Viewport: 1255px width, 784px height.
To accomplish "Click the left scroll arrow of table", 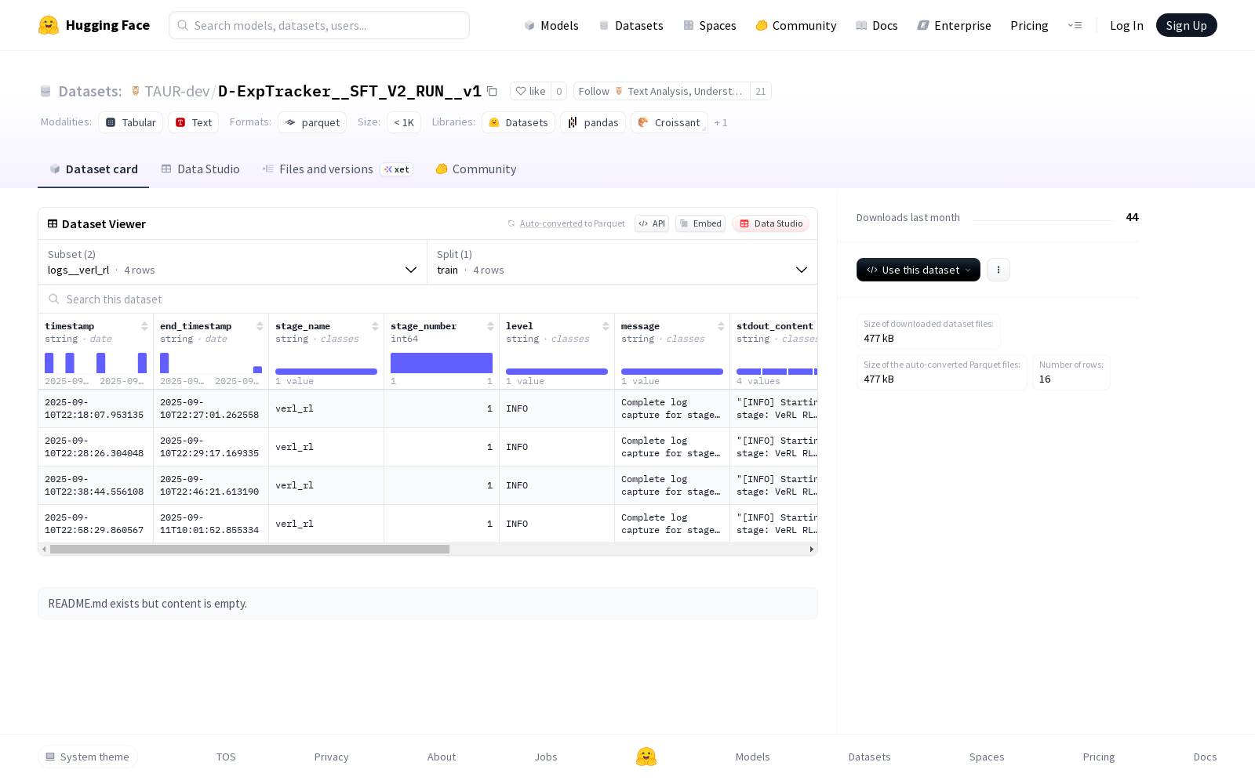I will pyautogui.click(x=44, y=550).
